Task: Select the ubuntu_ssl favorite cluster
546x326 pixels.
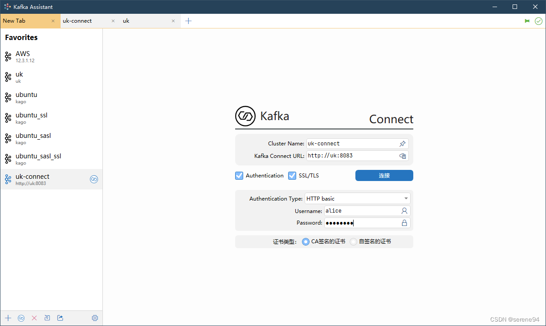Action: click(51, 118)
